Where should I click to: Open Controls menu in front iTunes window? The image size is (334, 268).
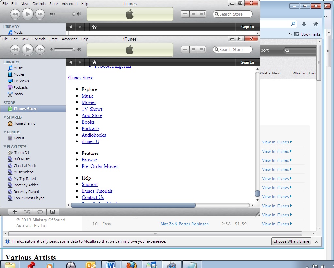pos(39,39)
